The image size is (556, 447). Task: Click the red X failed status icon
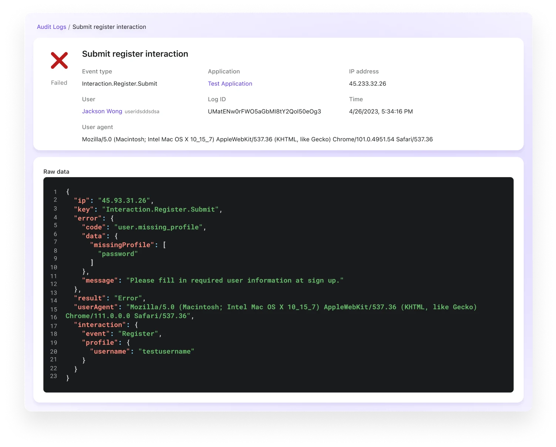tap(59, 60)
